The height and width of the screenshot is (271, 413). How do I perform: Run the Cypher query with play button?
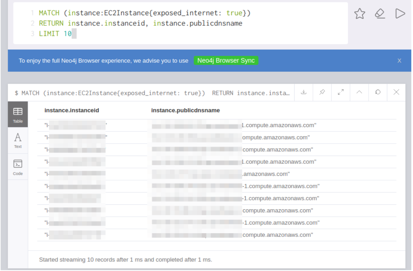(x=400, y=14)
